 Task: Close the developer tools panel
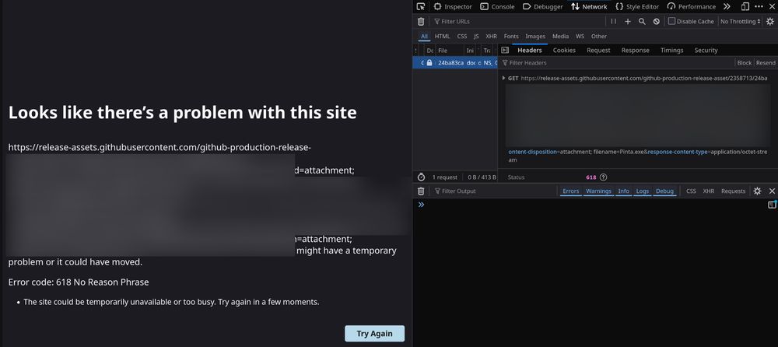coord(772,6)
